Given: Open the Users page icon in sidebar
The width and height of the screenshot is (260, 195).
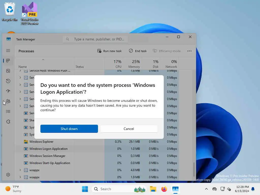Looking at the screenshot, I should click(x=8, y=101).
